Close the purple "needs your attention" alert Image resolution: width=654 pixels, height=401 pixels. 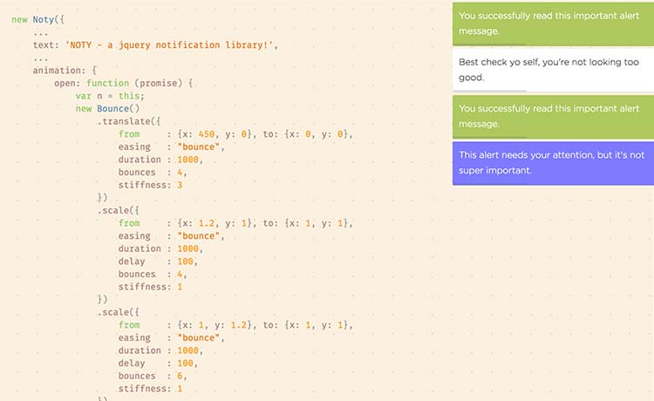(x=553, y=162)
